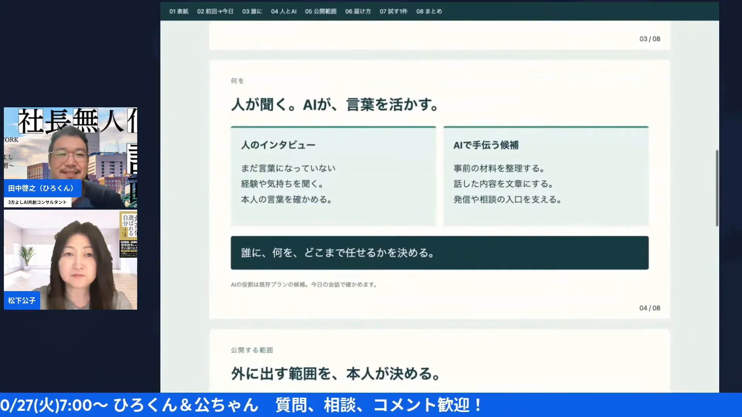Jump to the 06 届け方 section
The image size is (742, 417).
pos(358,11)
